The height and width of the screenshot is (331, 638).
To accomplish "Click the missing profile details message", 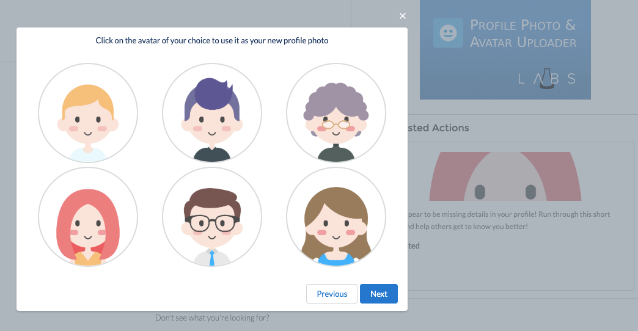I will pyautogui.click(x=508, y=220).
